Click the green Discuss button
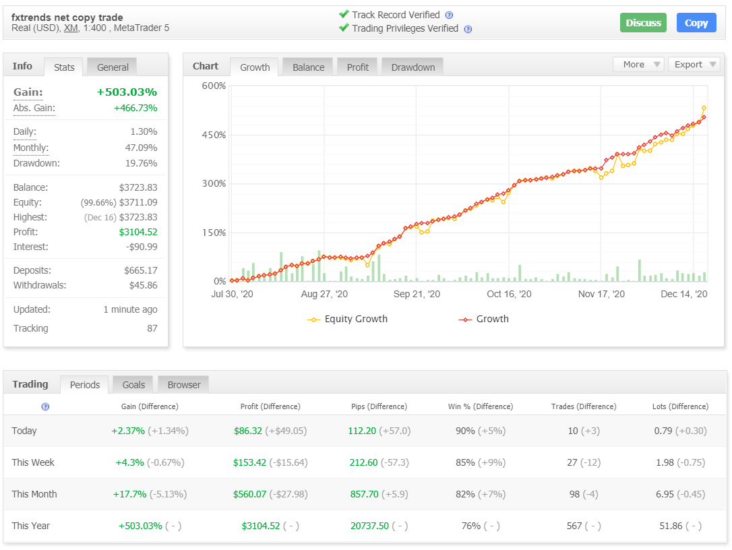Viewport: 732px width, 550px height. click(x=643, y=23)
